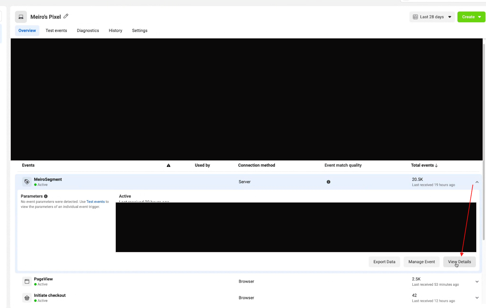Click the Meiro's Pixel title
486x308 pixels.
(46, 17)
